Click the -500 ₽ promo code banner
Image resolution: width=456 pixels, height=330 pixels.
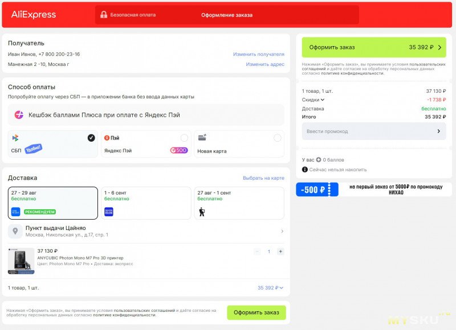[x=374, y=189]
